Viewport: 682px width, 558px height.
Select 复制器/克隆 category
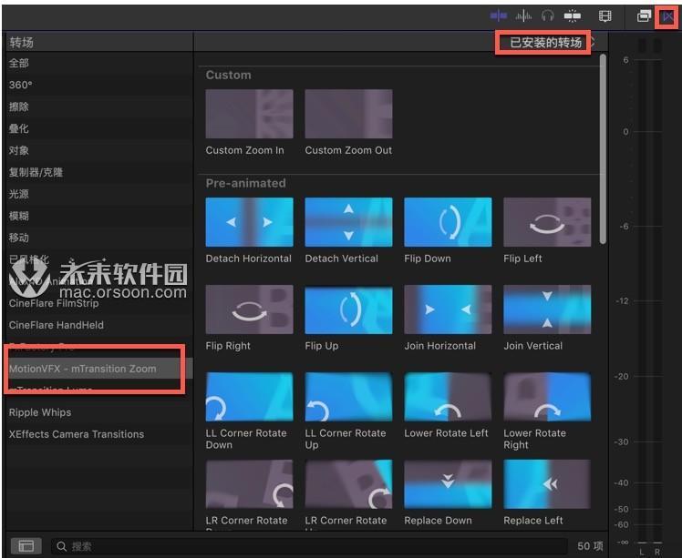(x=99, y=172)
